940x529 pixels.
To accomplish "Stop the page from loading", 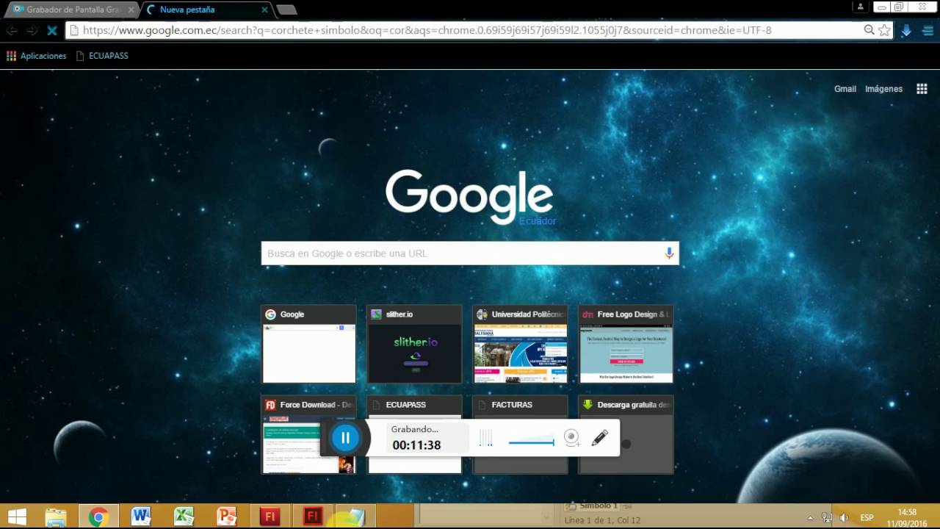I will (52, 30).
